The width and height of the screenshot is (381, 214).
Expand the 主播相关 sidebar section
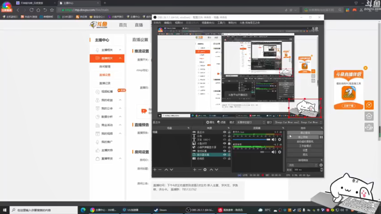[x=120, y=50]
